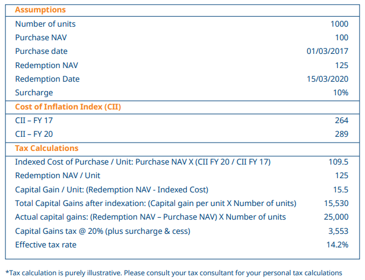The height and width of the screenshot is (280, 365).
Task: Click the Assumptions section heading
Action: [40, 10]
